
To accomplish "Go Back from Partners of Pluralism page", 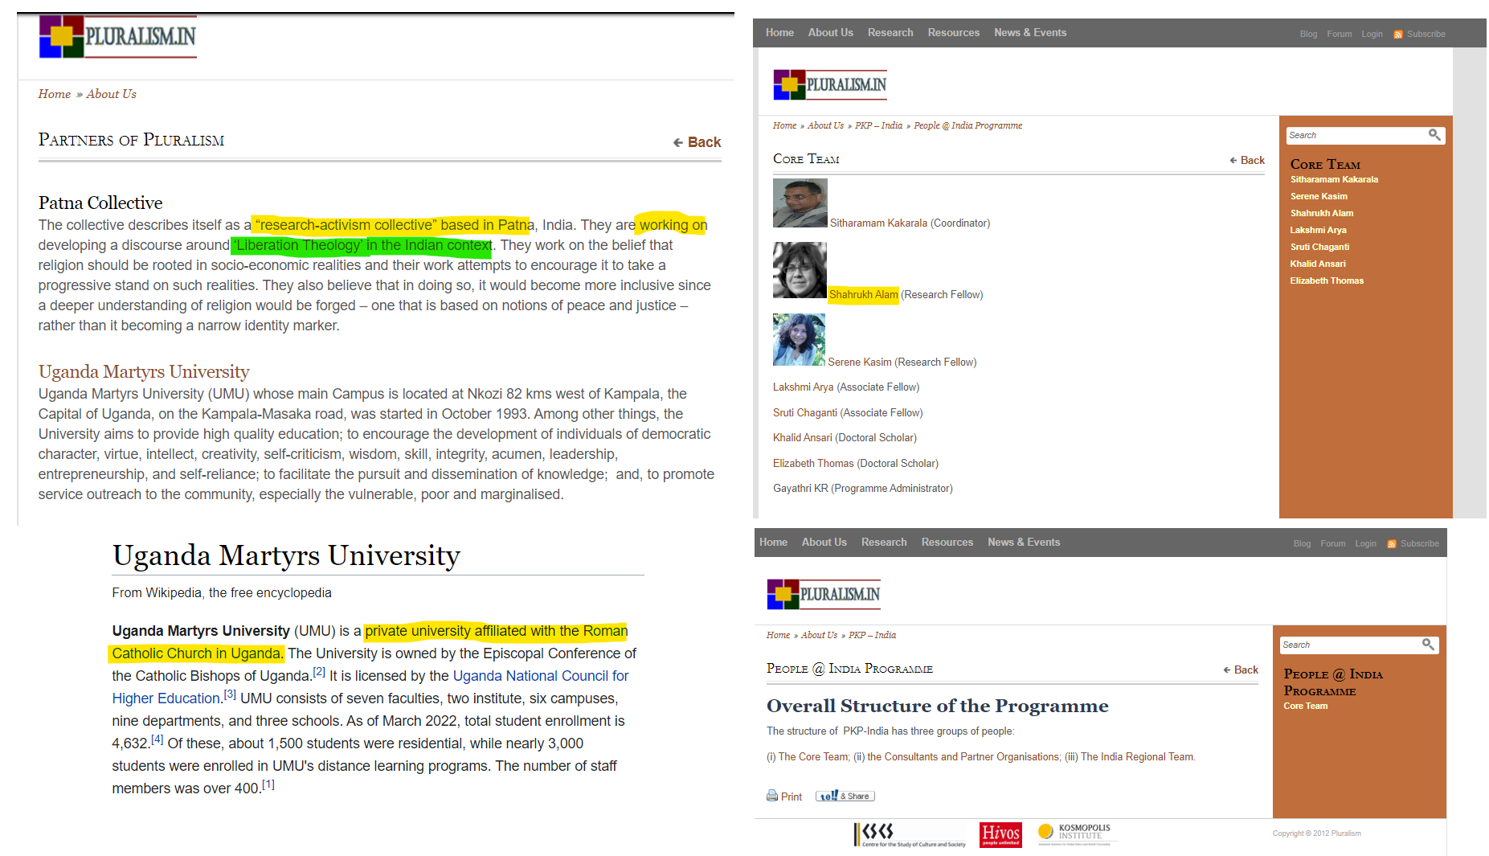I will (697, 142).
